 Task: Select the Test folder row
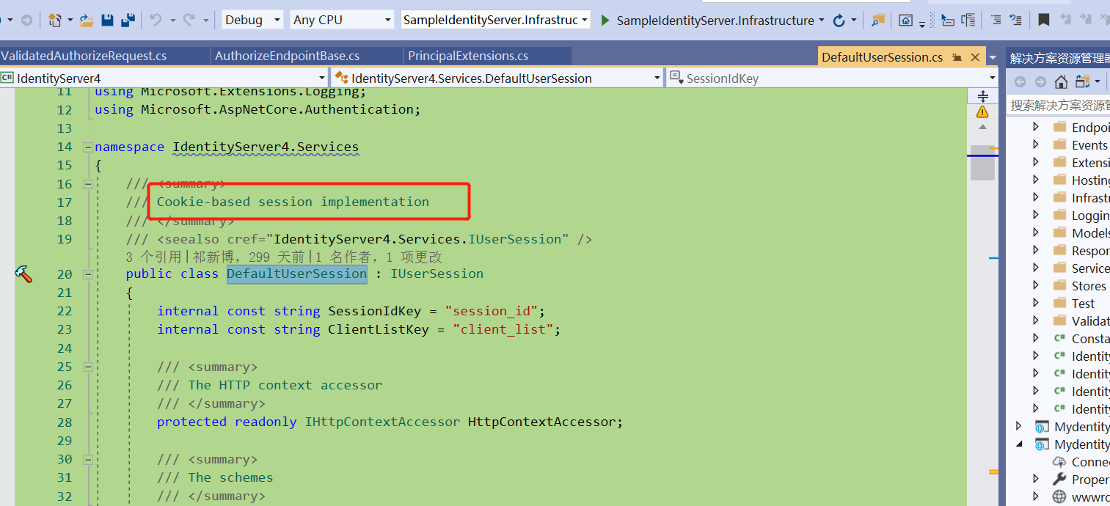[x=1059, y=303]
